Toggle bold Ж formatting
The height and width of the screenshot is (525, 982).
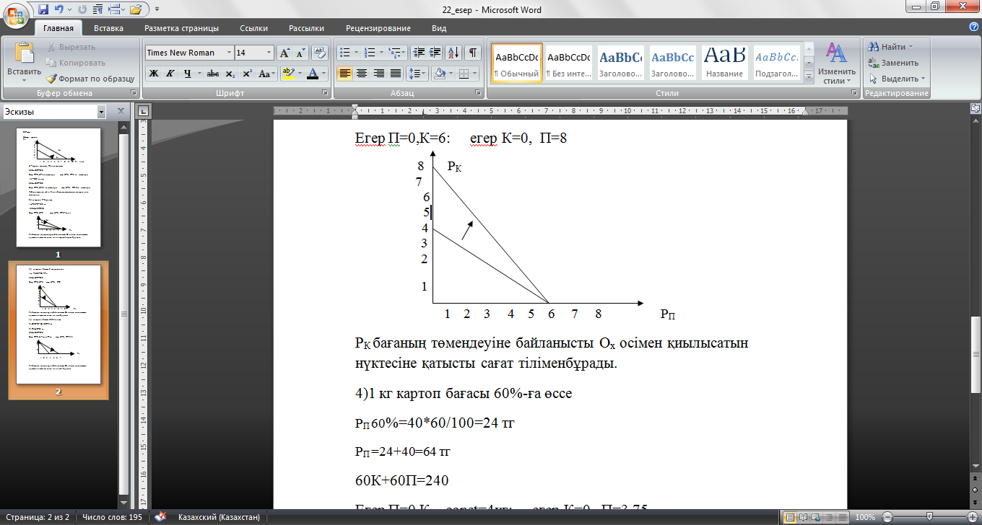[x=153, y=74]
